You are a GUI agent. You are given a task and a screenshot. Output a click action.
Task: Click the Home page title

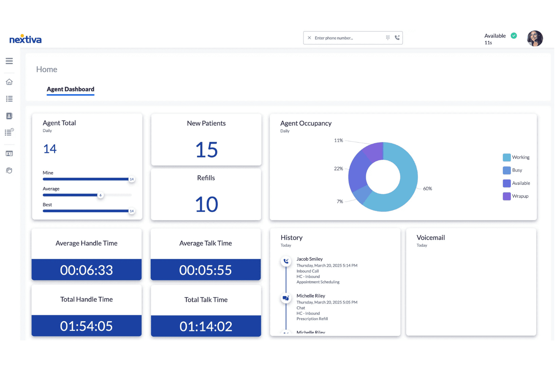click(47, 69)
